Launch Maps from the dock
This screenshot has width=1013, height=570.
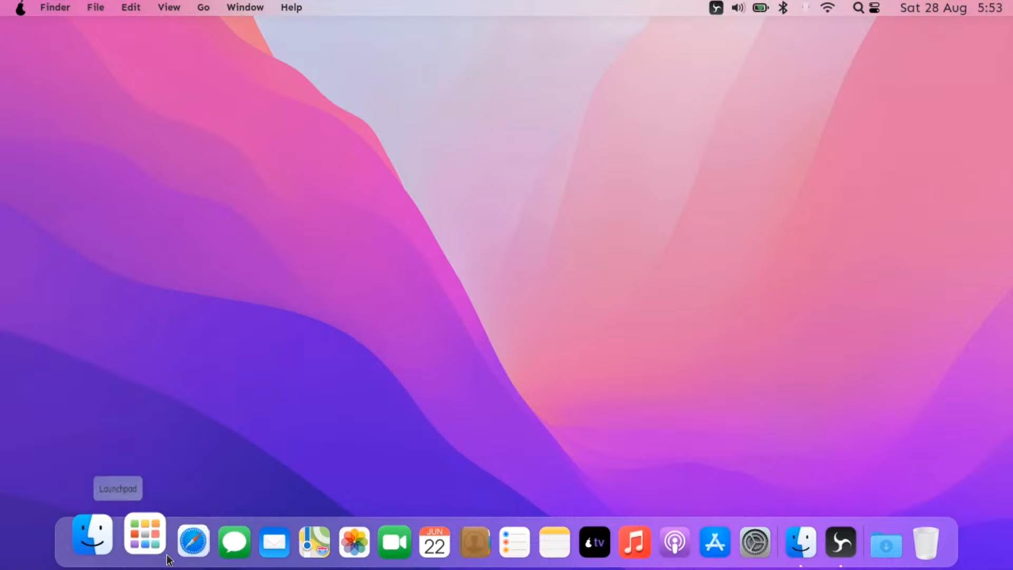click(314, 542)
